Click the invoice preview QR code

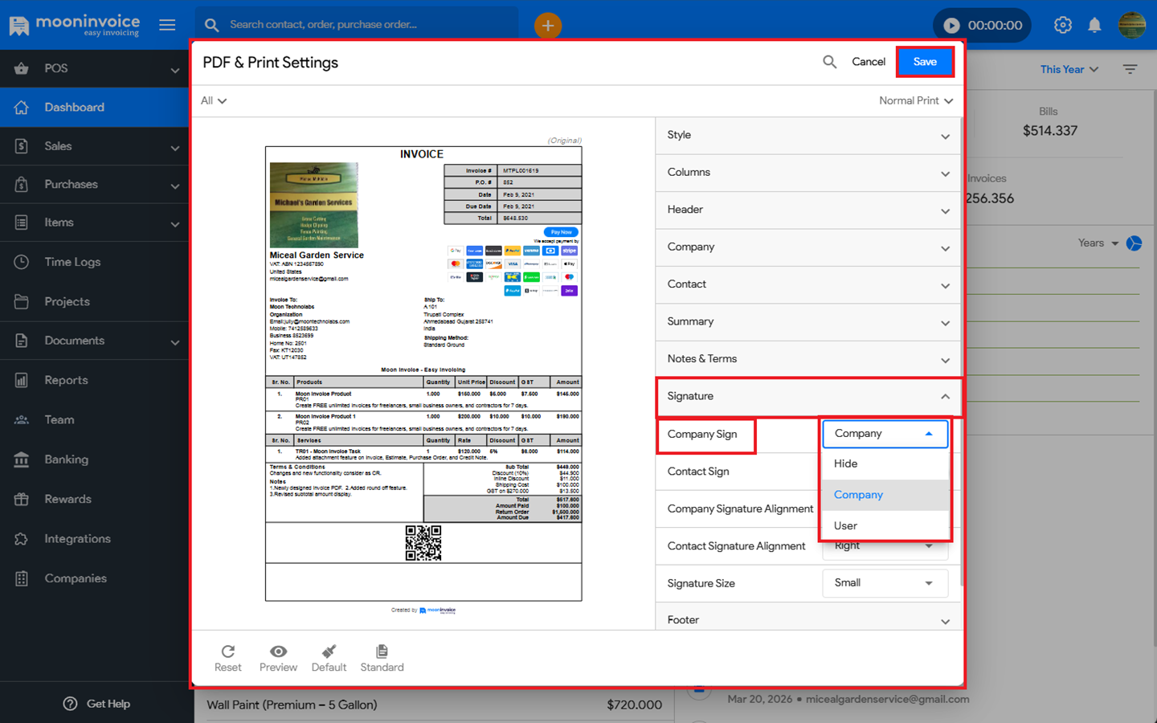[x=423, y=543]
